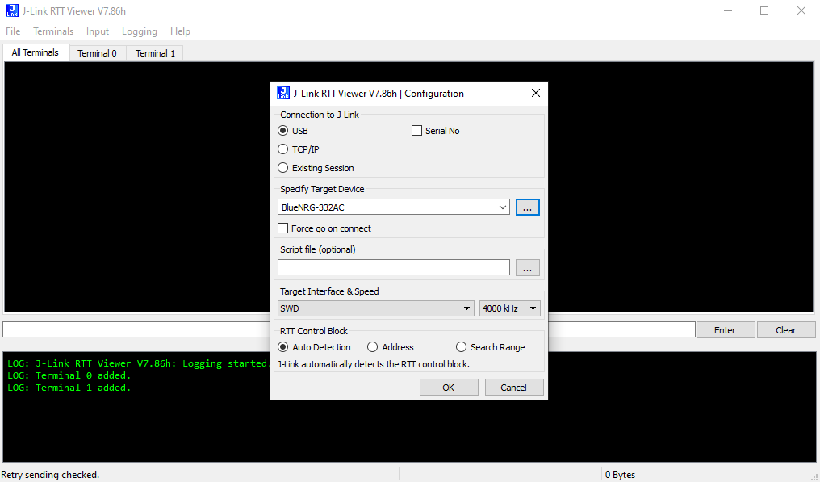Viewport: 820px width, 482px height.
Task: Switch to the Terminal 0 tab
Action: (x=98, y=52)
